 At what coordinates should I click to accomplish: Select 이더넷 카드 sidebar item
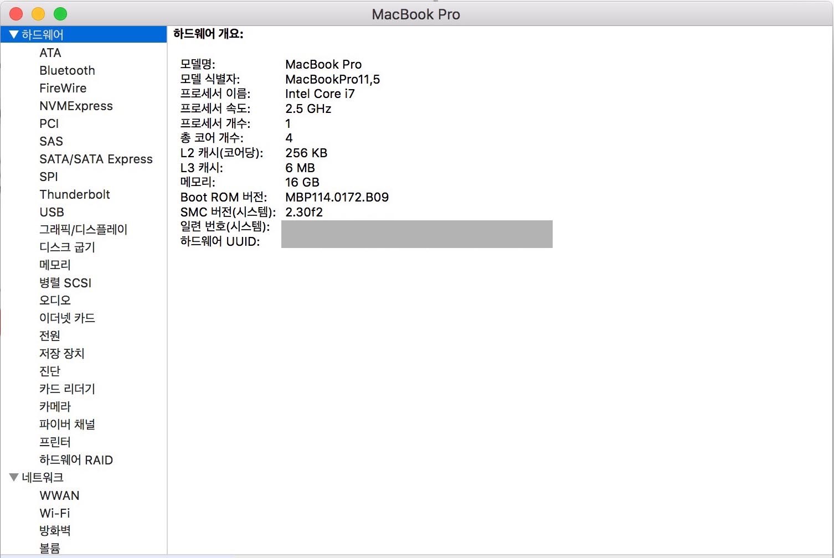tap(67, 318)
